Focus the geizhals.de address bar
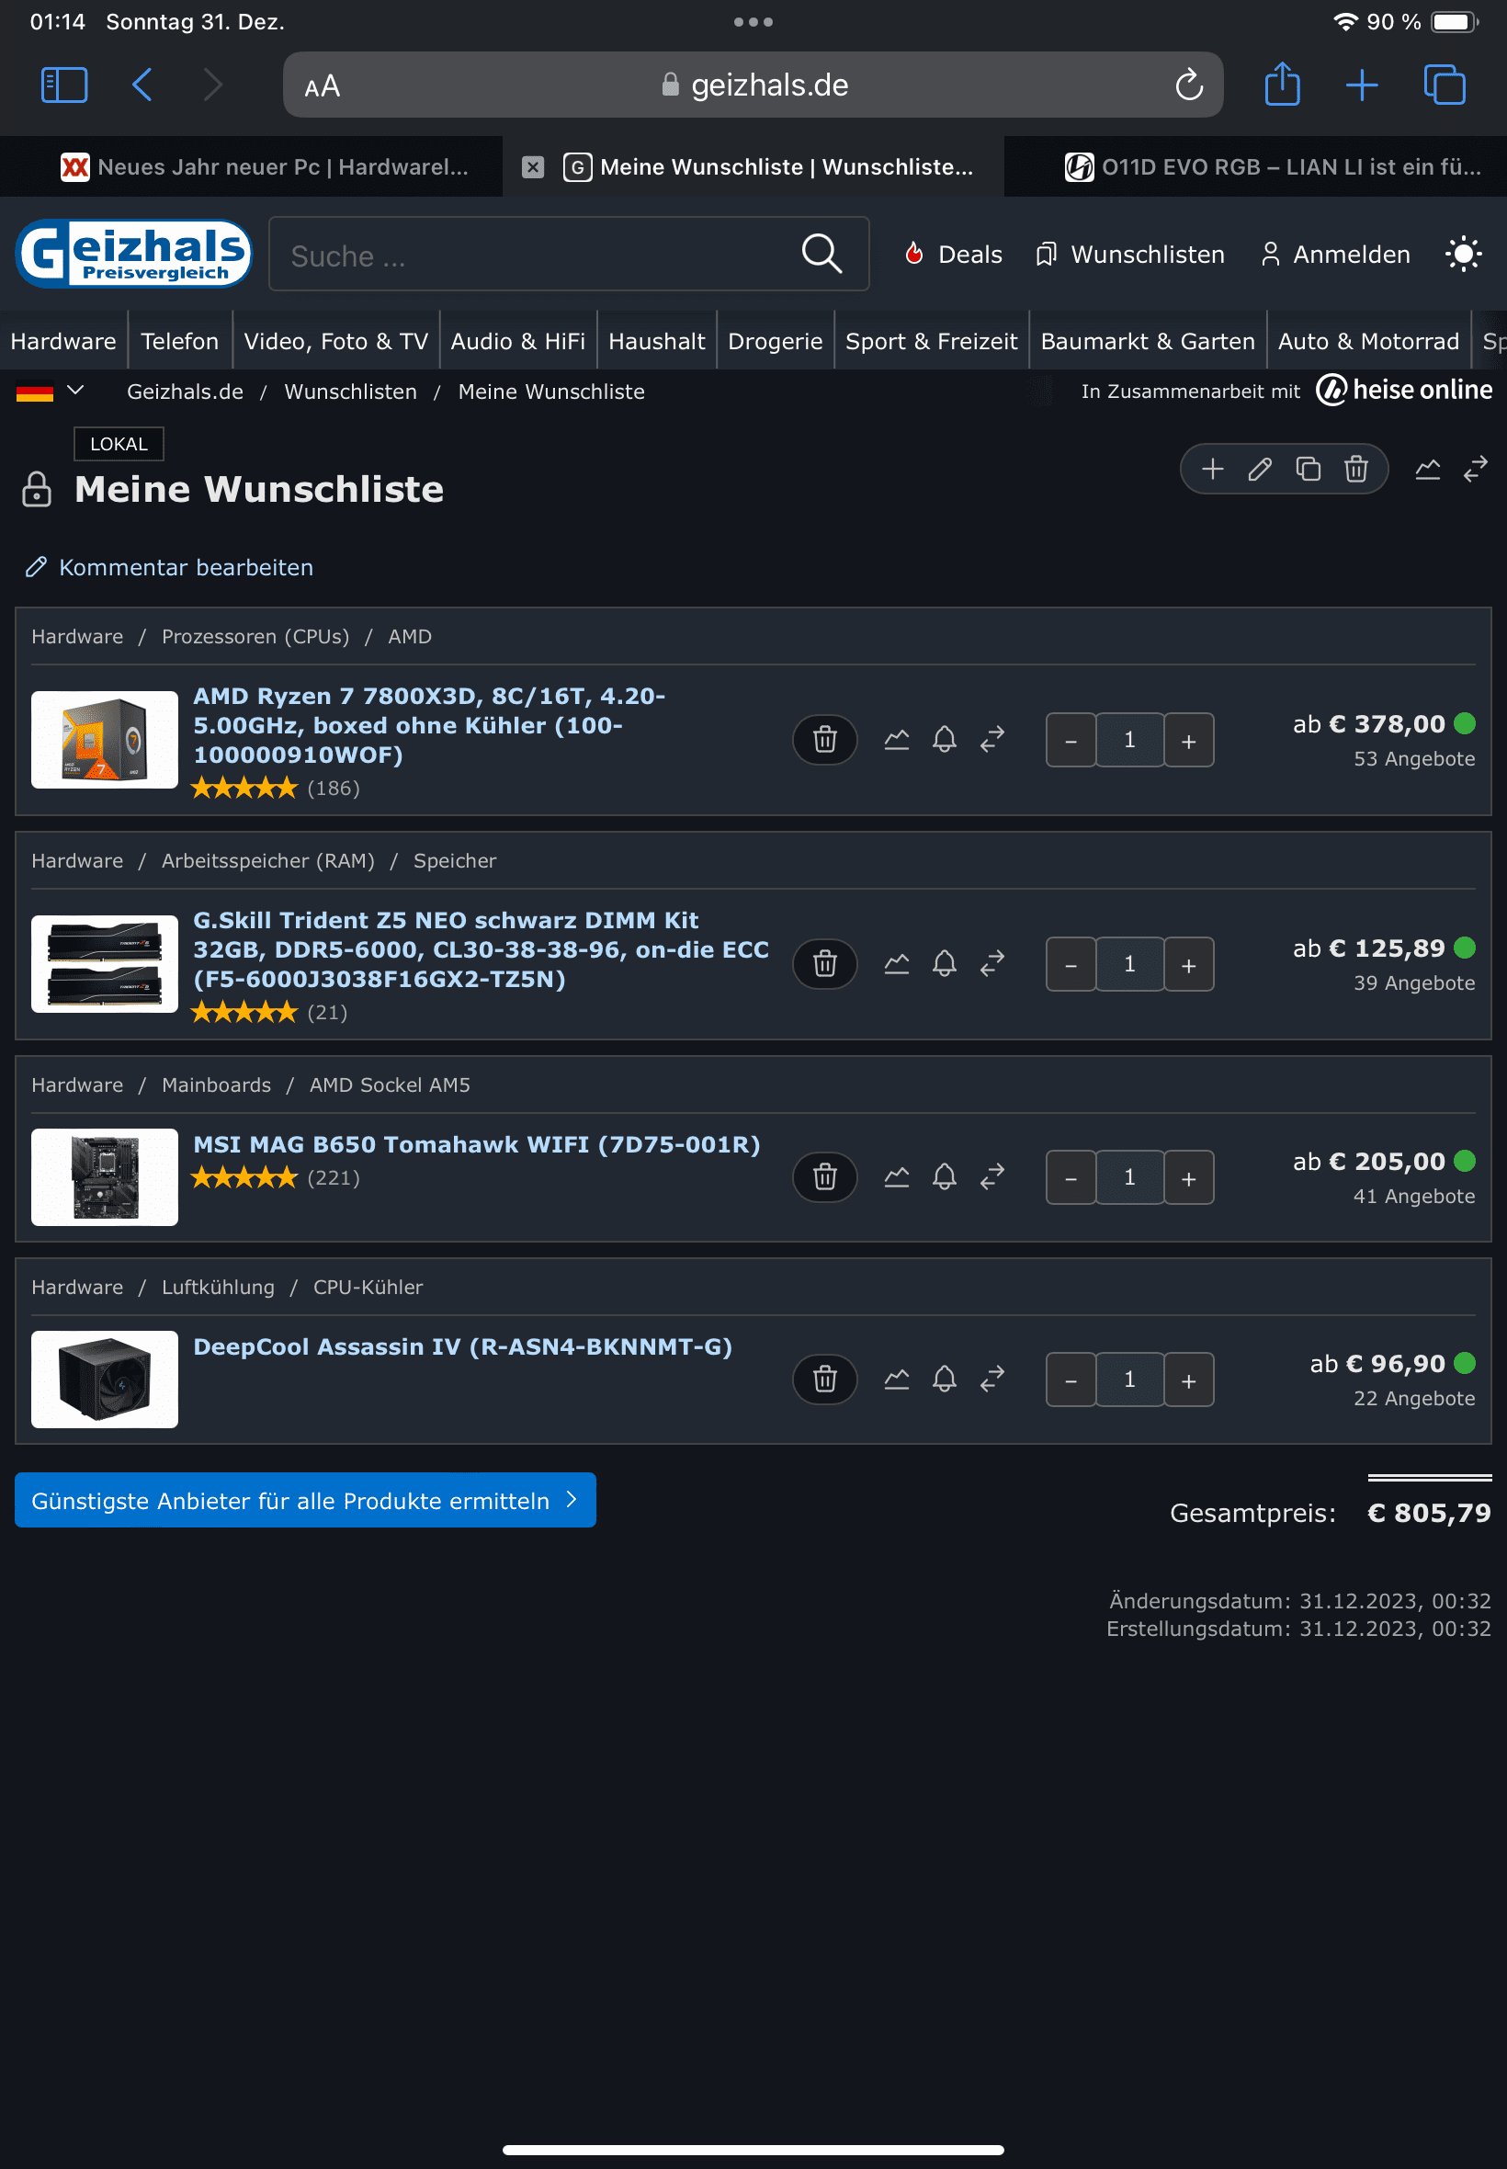This screenshot has height=2169, width=1507. pos(753,85)
